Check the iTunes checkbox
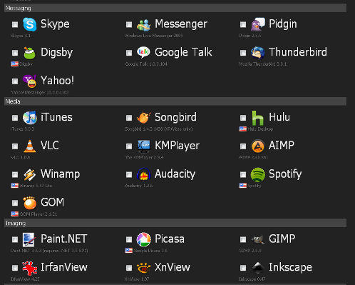Viewport: 355px width, 285px height. coord(15,118)
